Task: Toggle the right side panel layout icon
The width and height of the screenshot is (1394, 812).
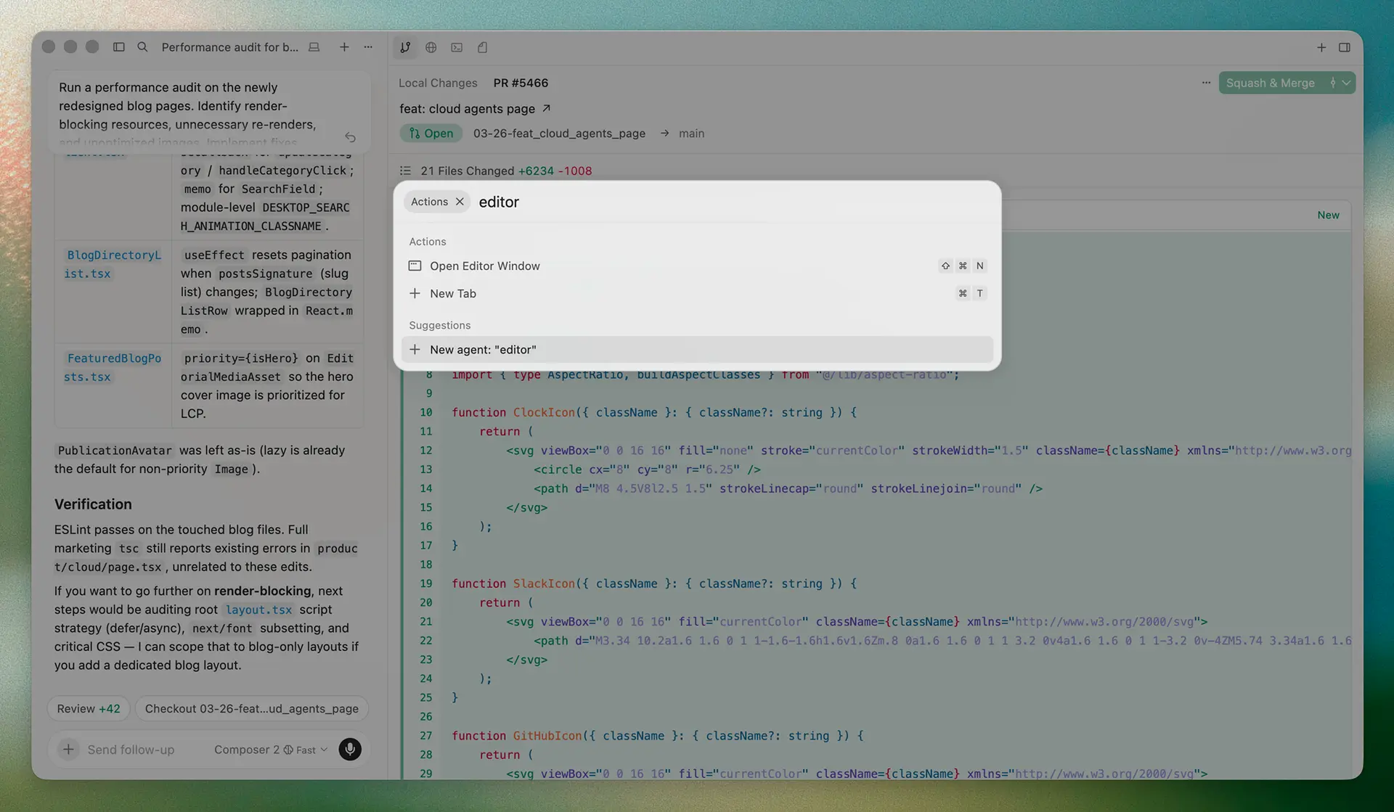Action: 1345,47
